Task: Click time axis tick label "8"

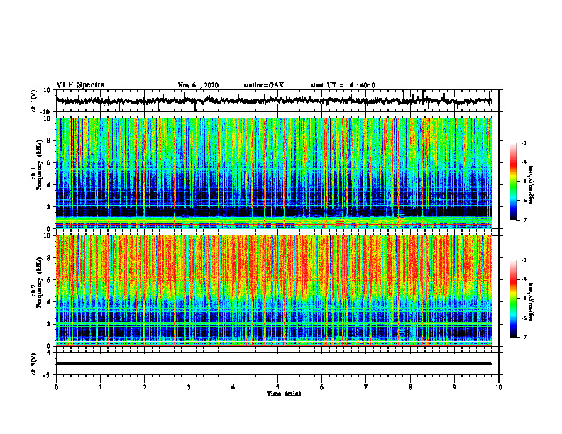Action: coord(410,387)
